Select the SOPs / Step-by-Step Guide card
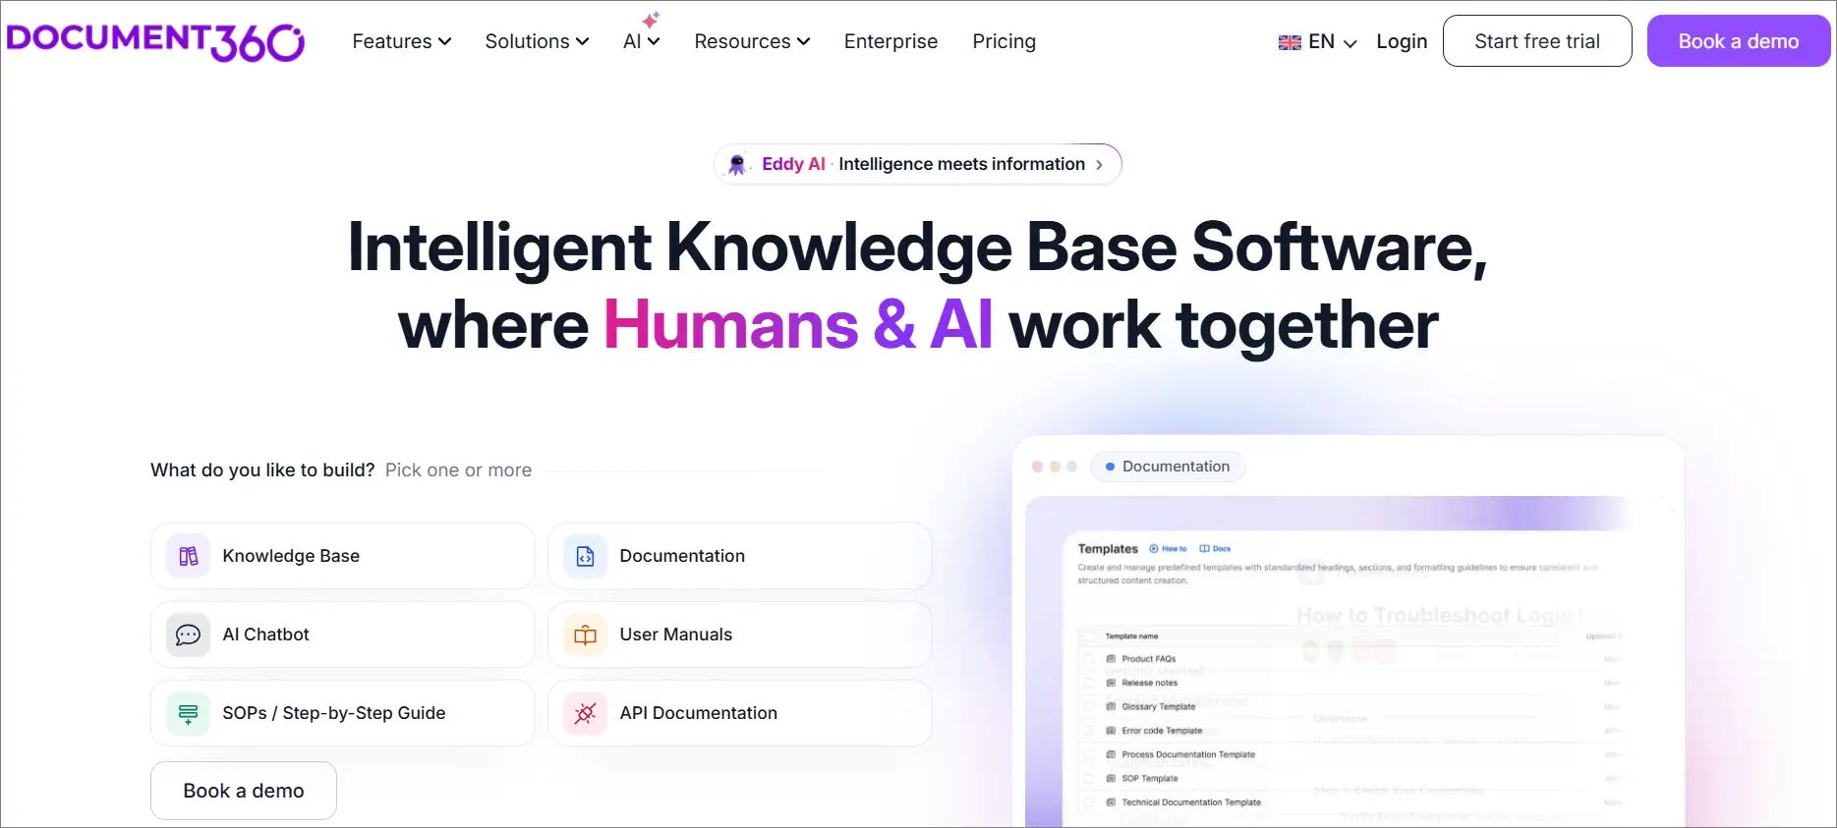1837x828 pixels. [x=343, y=713]
